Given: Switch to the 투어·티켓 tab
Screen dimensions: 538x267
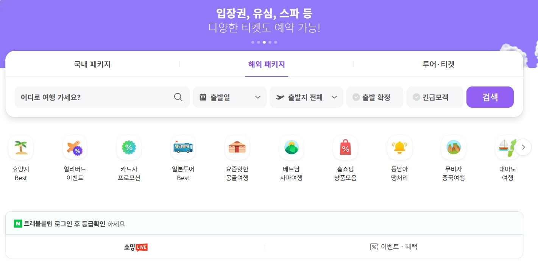Looking at the screenshot, I should point(438,64).
